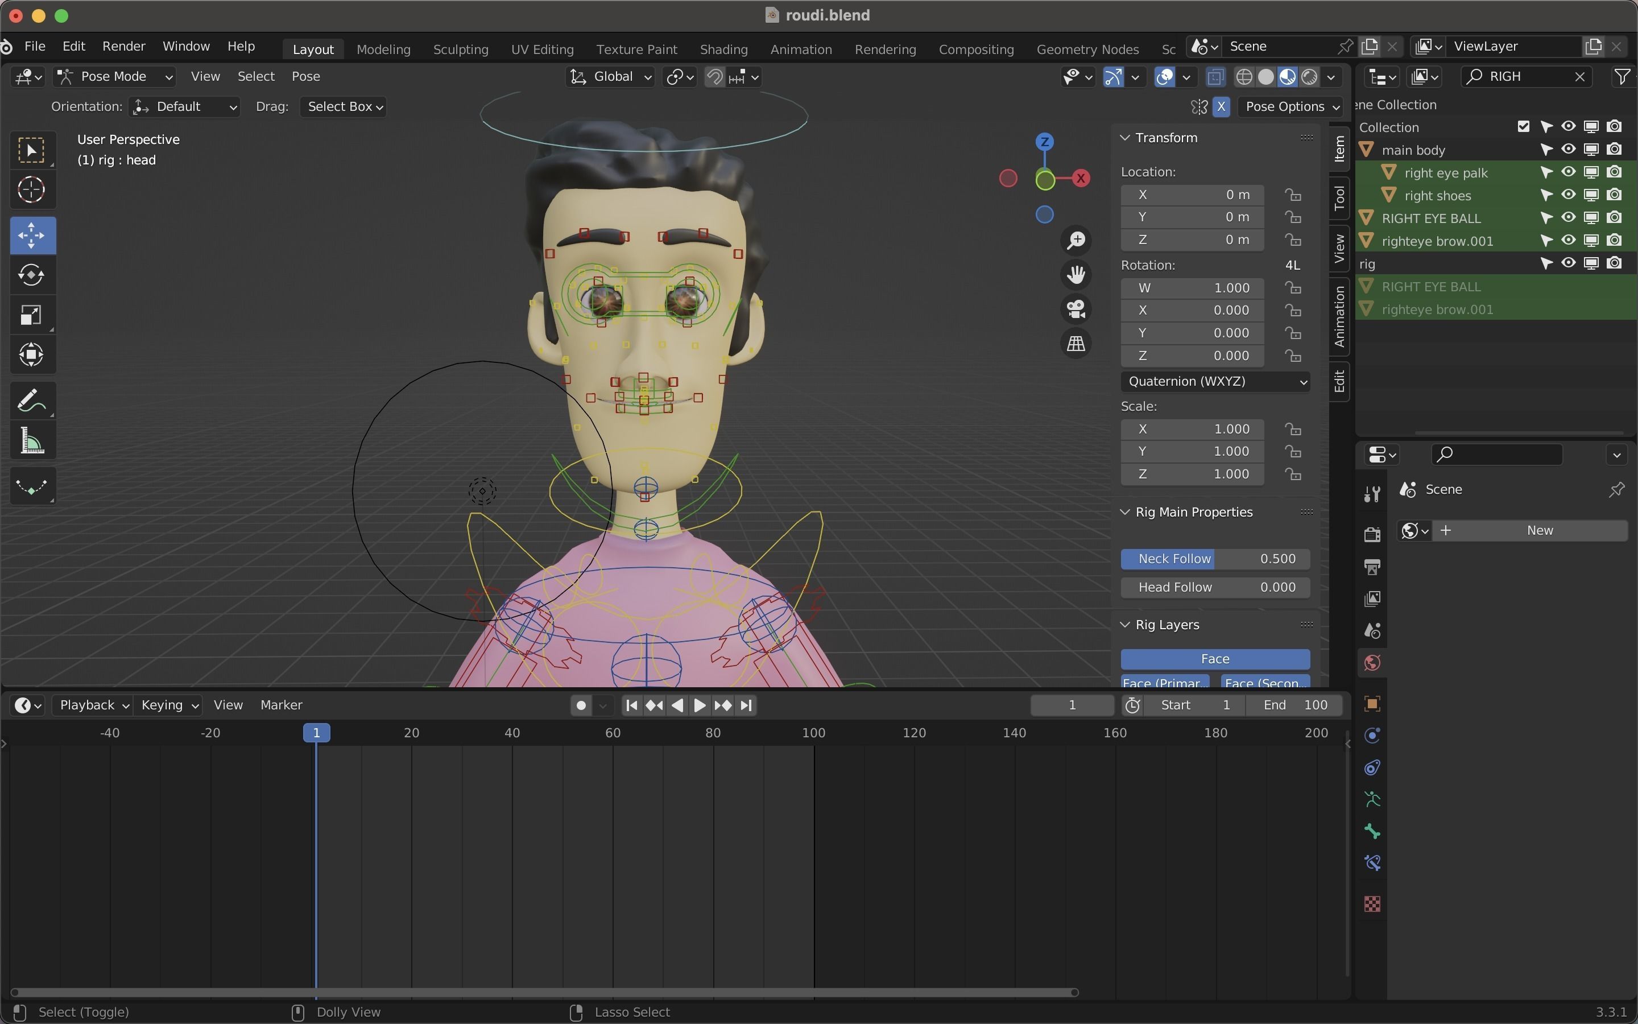Open the Pose menu in viewport header
The width and height of the screenshot is (1638, 1024).
click(x=306, y=77)
